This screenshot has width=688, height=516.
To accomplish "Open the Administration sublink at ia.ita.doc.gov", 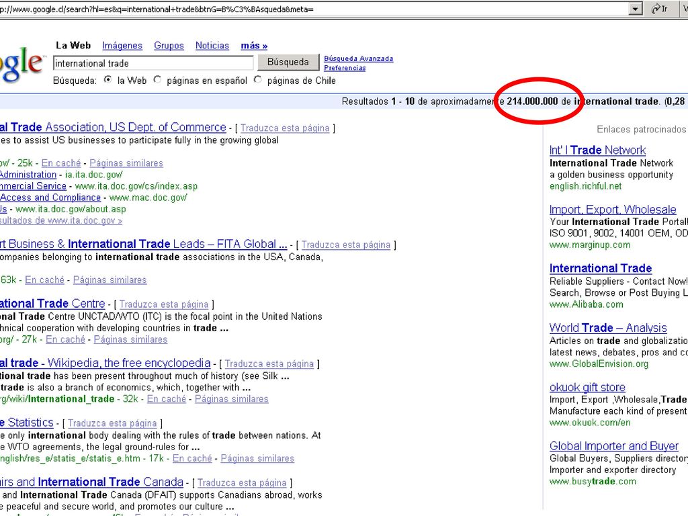I will click(x=28, y=174).
